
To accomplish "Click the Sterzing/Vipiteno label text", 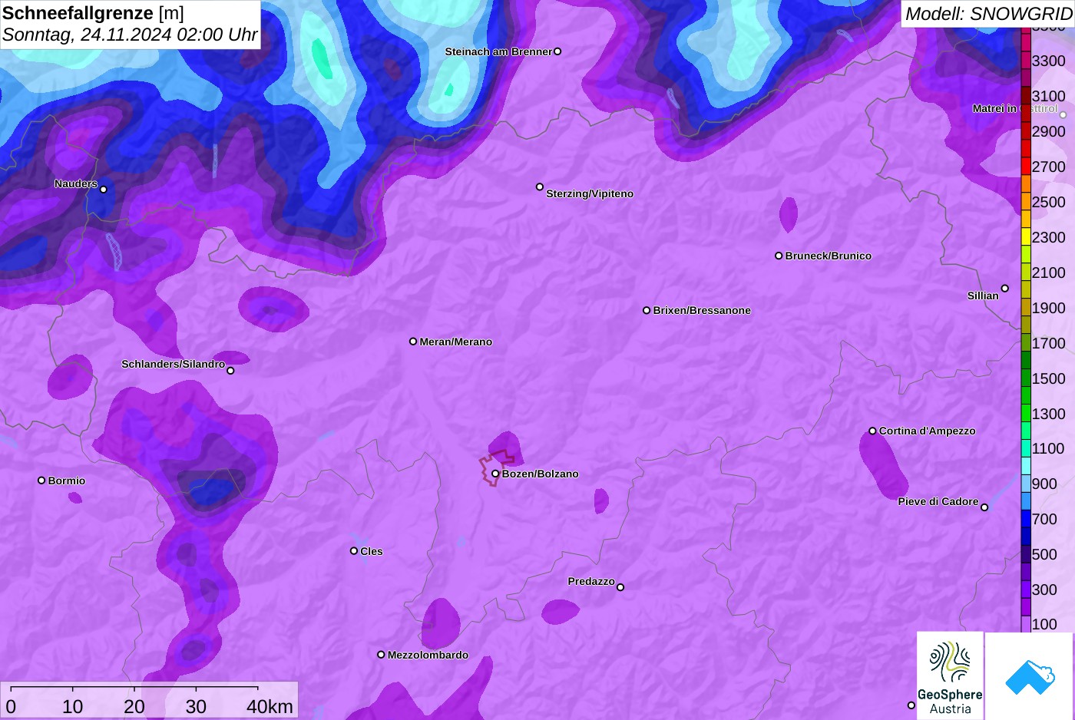I will [x=590, y=193].
